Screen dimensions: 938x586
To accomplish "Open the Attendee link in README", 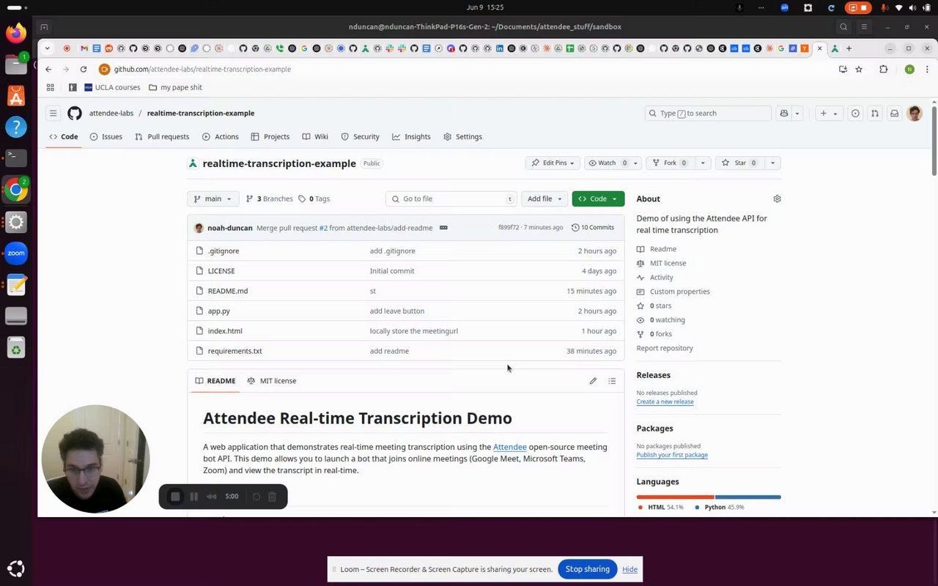I will point(510,447).
